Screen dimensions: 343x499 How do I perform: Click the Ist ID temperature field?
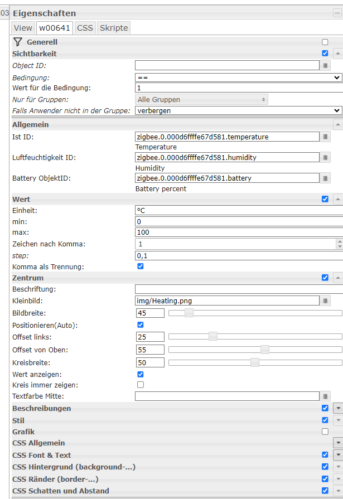click(x=227, y=137)
